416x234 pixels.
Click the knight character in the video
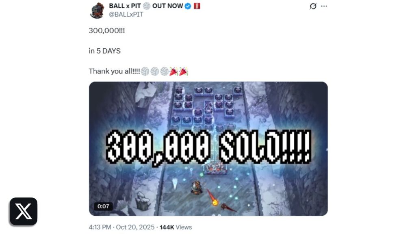pos(197,188)
